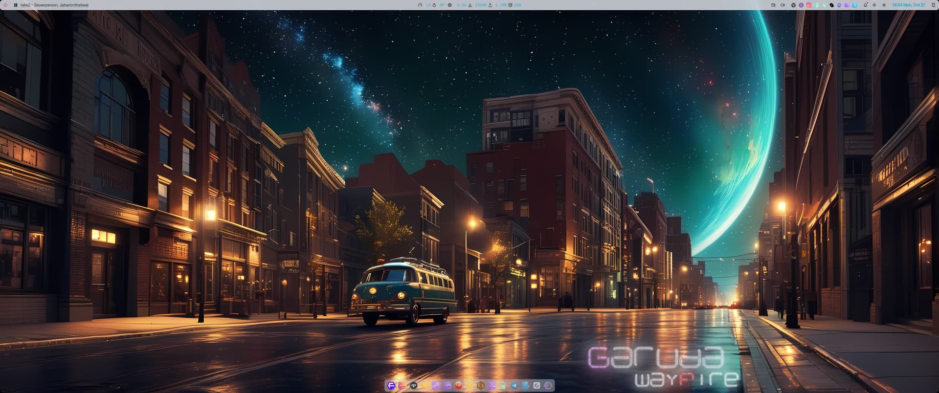Click the network download speed indicator
The image size is (939, 393).
(x=477, y=5)
